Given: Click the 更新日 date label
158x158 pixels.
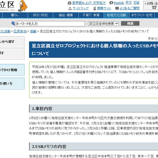Looking at the screenshot, I should tap(153, 39).
